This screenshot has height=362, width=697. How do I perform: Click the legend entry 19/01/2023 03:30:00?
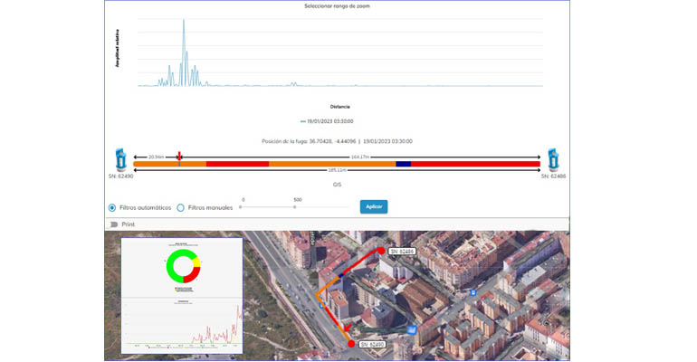[327, 121]
